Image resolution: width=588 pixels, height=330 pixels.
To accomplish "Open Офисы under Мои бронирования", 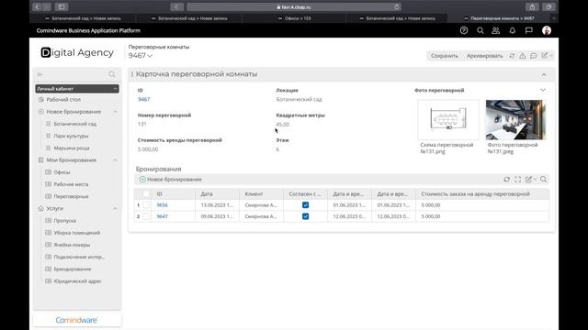I will [x=62, y=172].
